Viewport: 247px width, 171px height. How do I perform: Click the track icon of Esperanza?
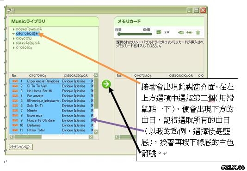[x=15, y=115]
